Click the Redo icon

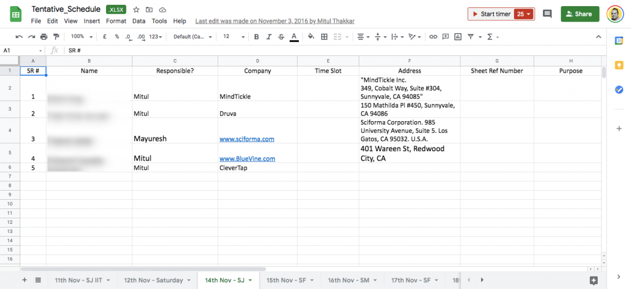pyautogui.click(x=31, y=36)
